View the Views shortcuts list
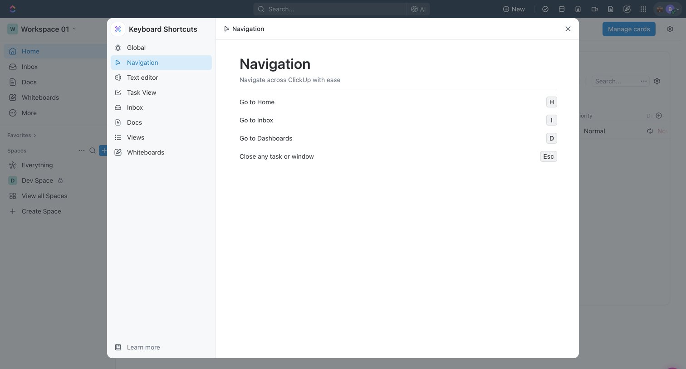Viewport: 686px width, 369px height. pyautogui.click(x=161, y=137)
